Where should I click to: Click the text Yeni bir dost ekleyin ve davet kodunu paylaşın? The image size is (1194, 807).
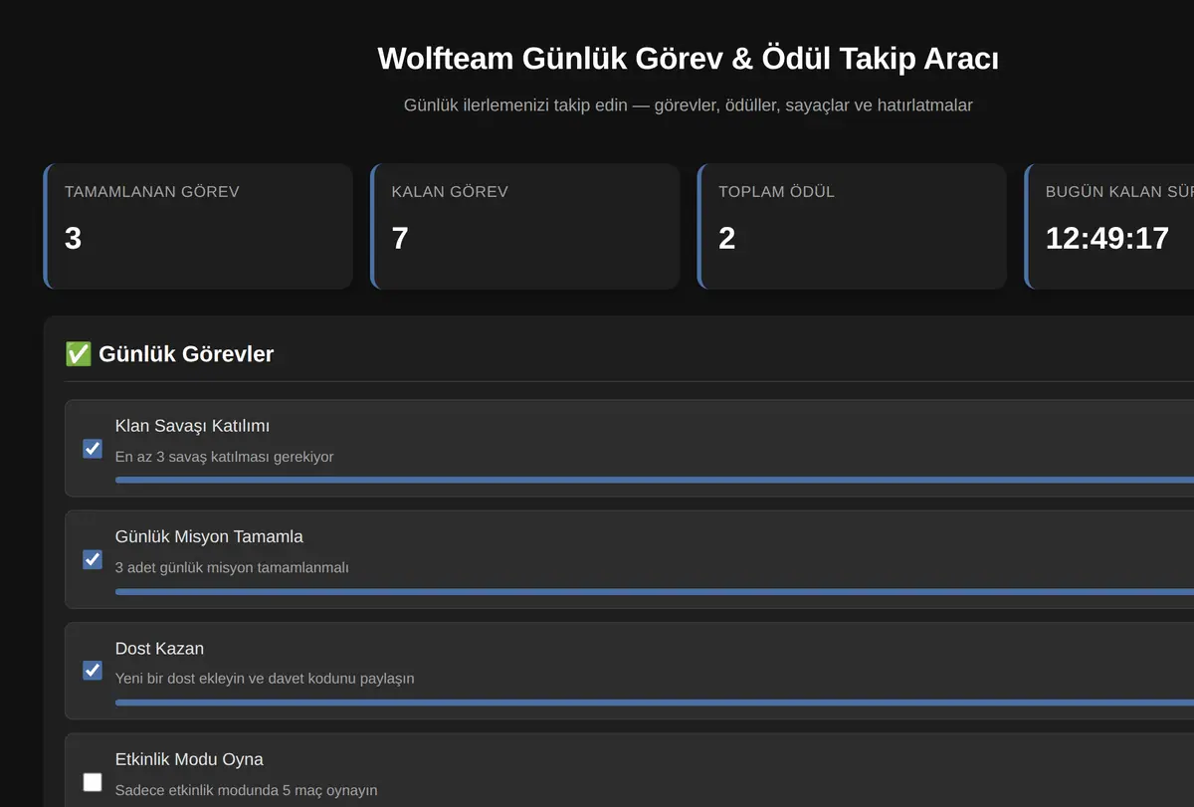point(265,679)
